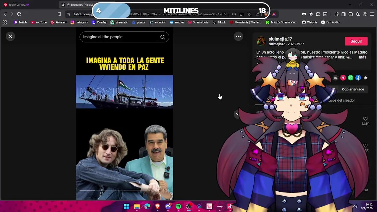Open the Overlay bookmark
The height and width of the screenshot is (212, 377).
[99, 22]
